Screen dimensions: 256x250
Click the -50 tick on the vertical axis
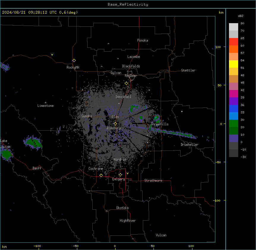[218, 162]
